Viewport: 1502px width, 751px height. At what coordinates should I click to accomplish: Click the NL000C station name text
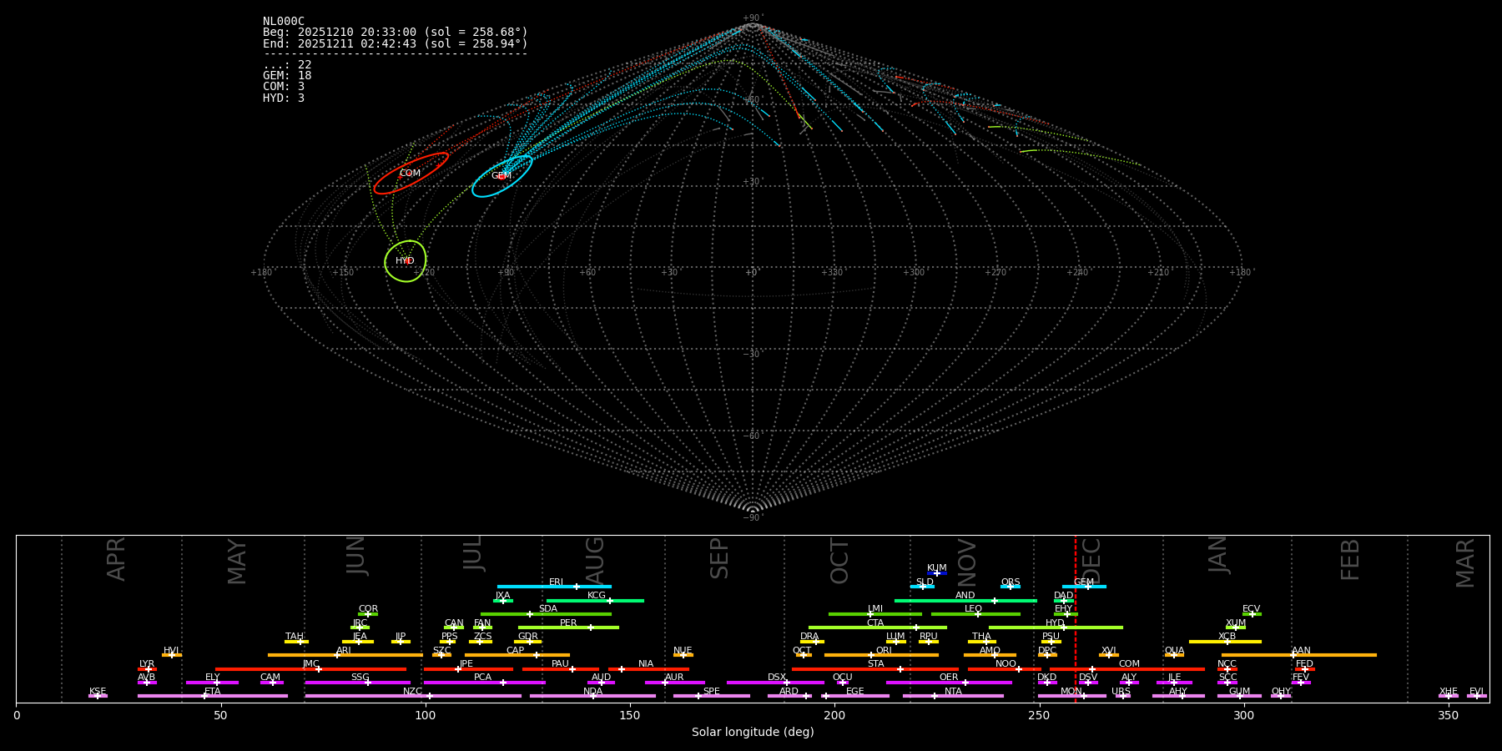point(284,22)
